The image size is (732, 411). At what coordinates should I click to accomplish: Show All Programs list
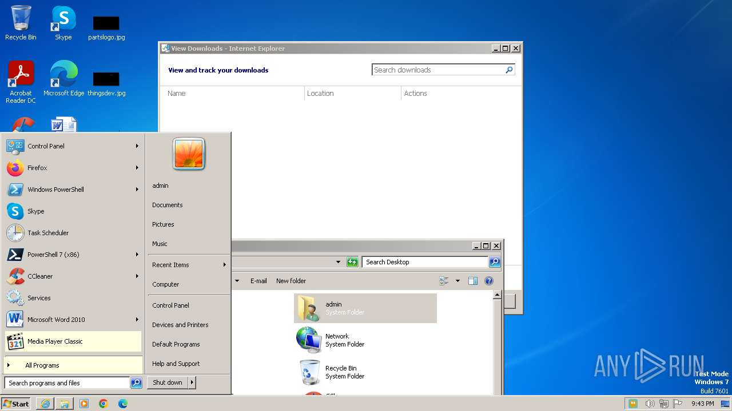pos(73,365)
